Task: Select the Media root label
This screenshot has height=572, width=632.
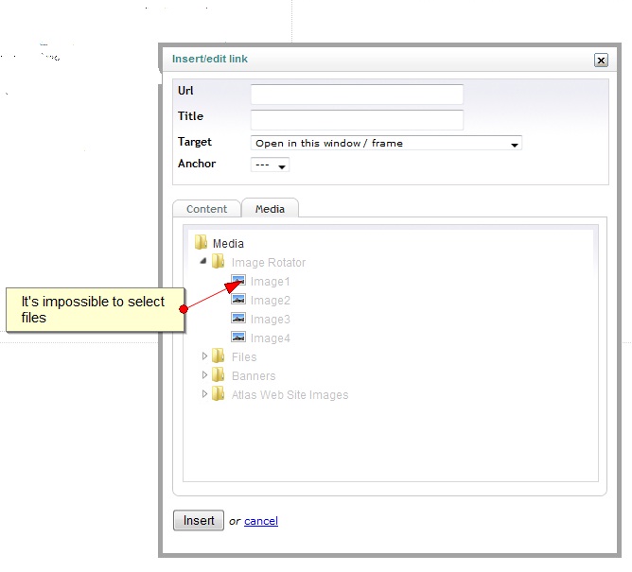Action: pyautogui.click(x=228, y=244)
